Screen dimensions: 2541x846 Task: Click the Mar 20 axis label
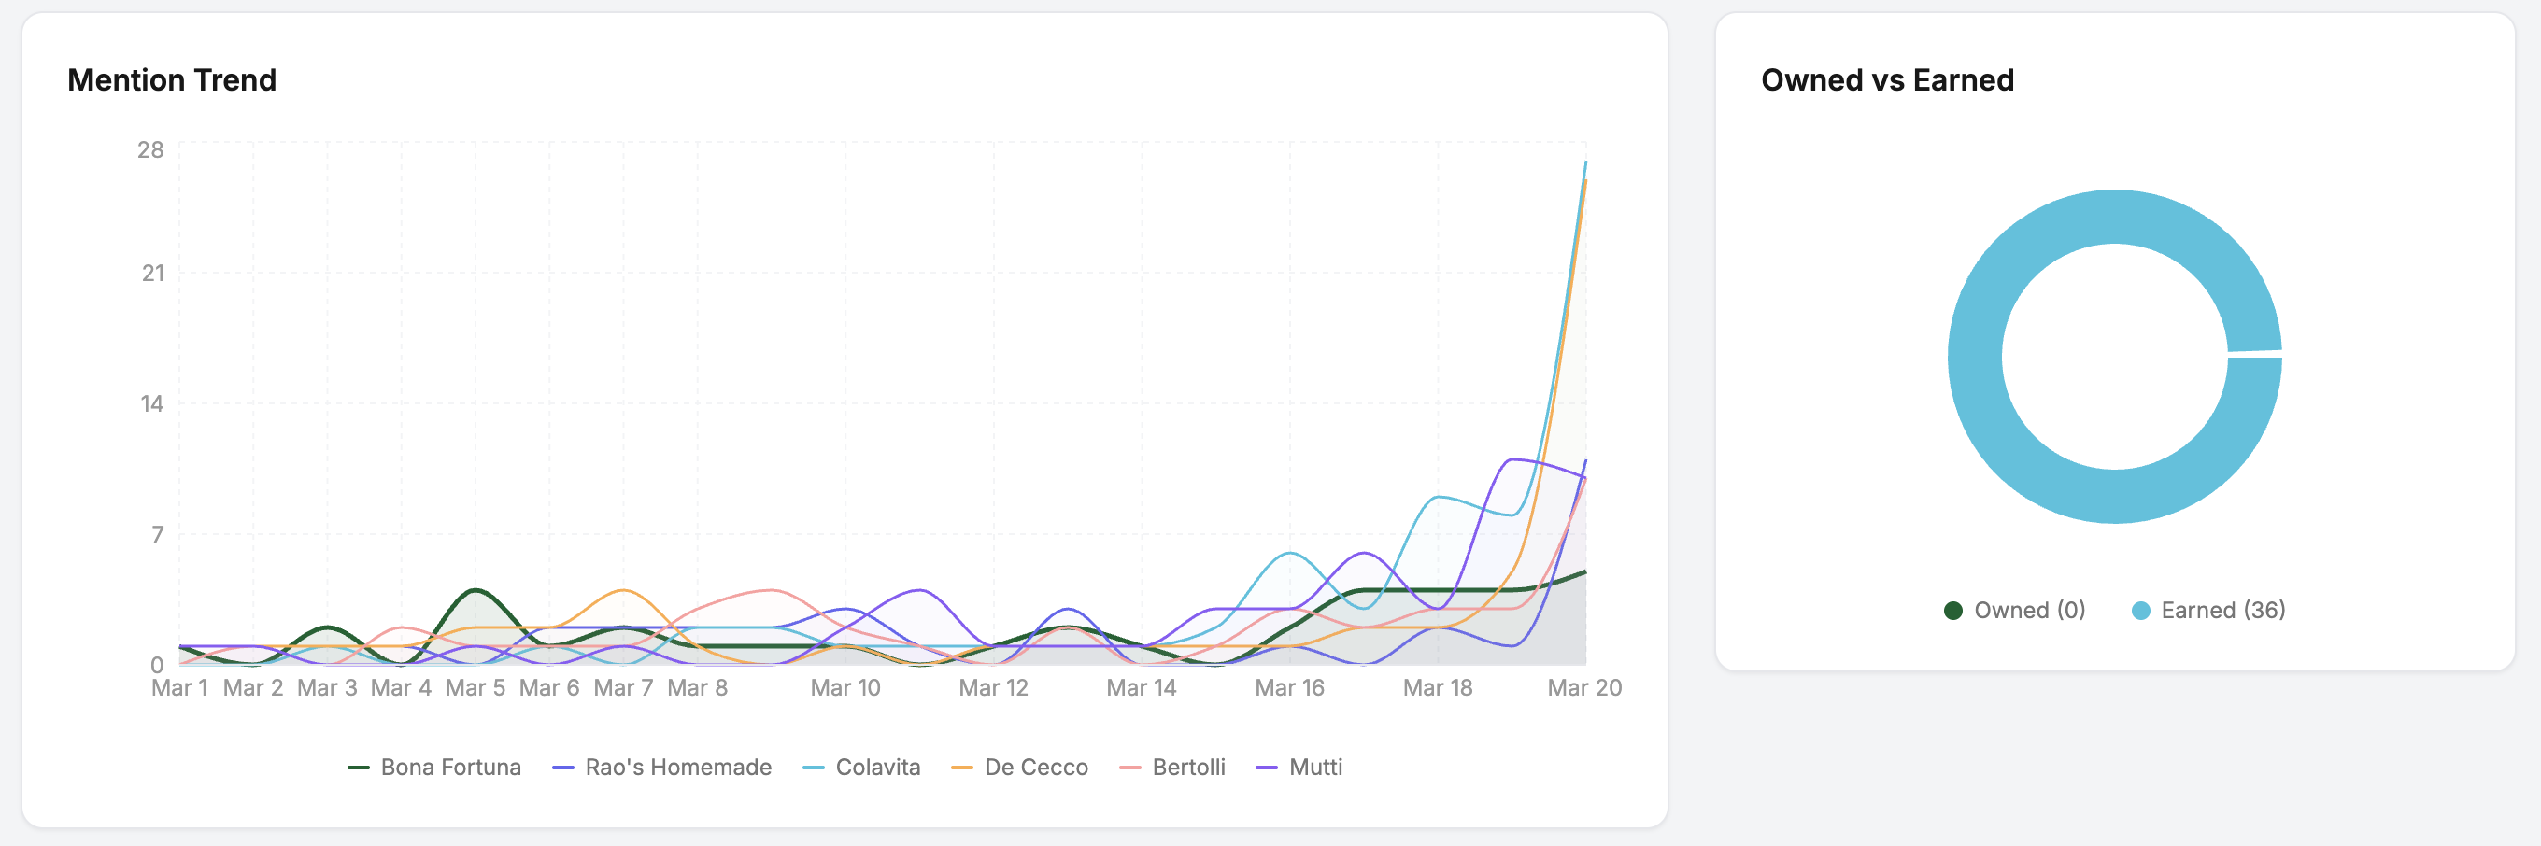pos(1583,687)
